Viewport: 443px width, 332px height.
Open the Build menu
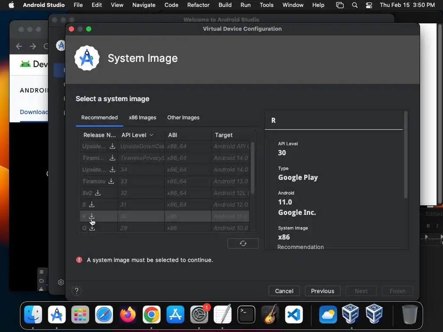(225, 5)
